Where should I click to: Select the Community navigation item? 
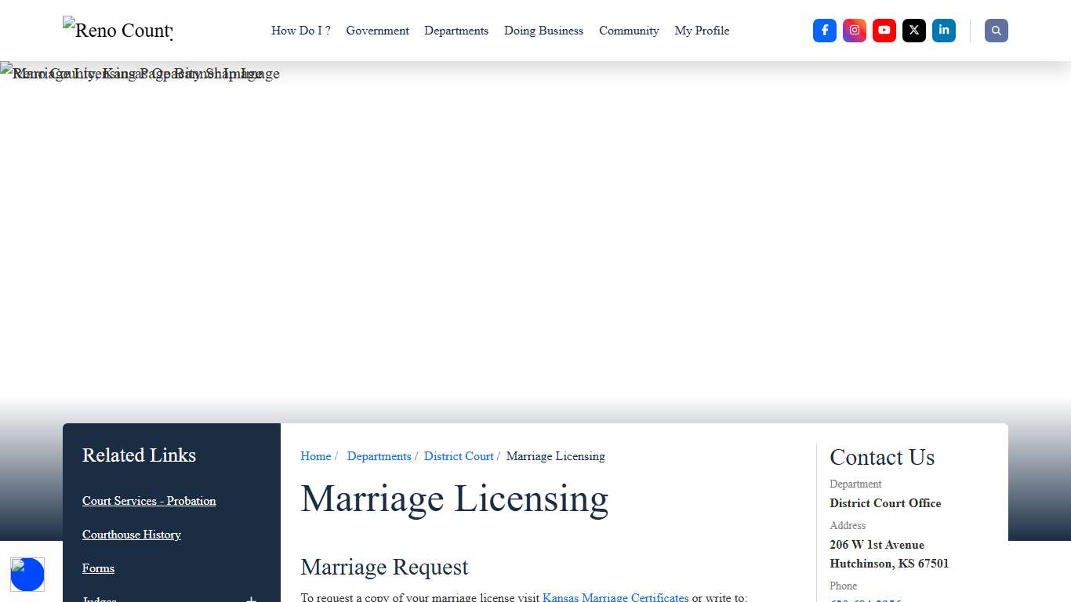click(629, 31)
